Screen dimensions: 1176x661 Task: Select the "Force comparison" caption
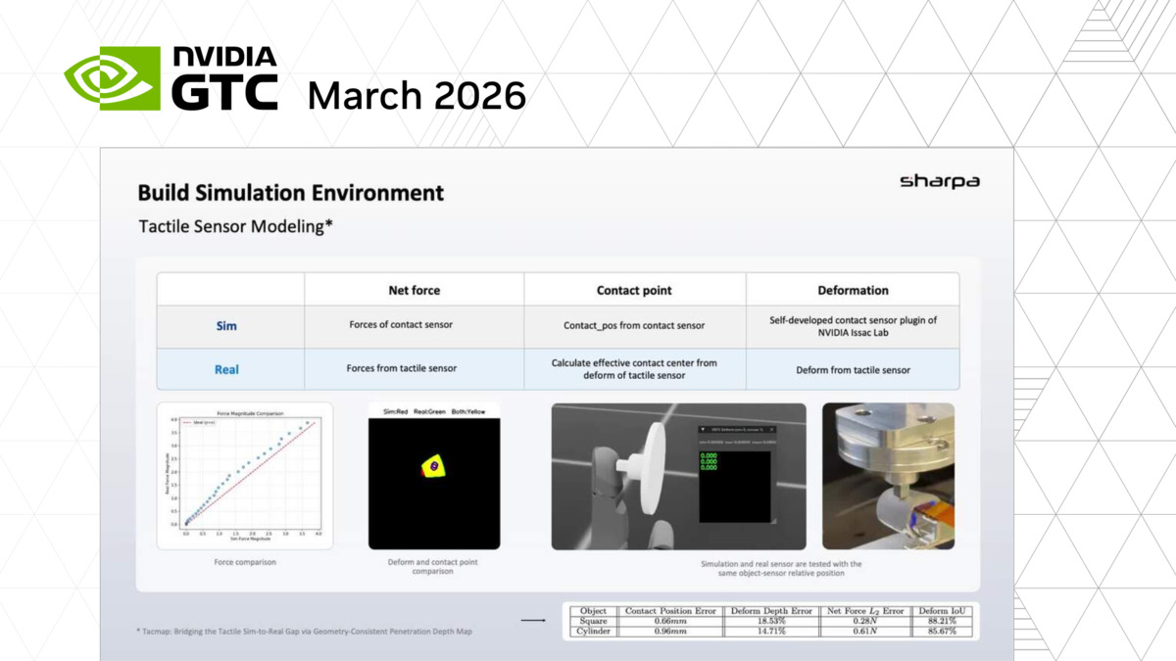[x=245, y=562]
